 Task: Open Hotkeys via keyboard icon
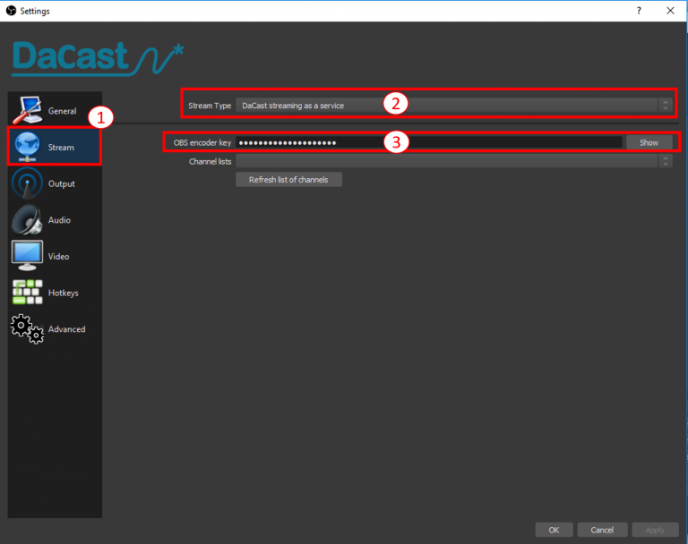[x=26, y=293]
